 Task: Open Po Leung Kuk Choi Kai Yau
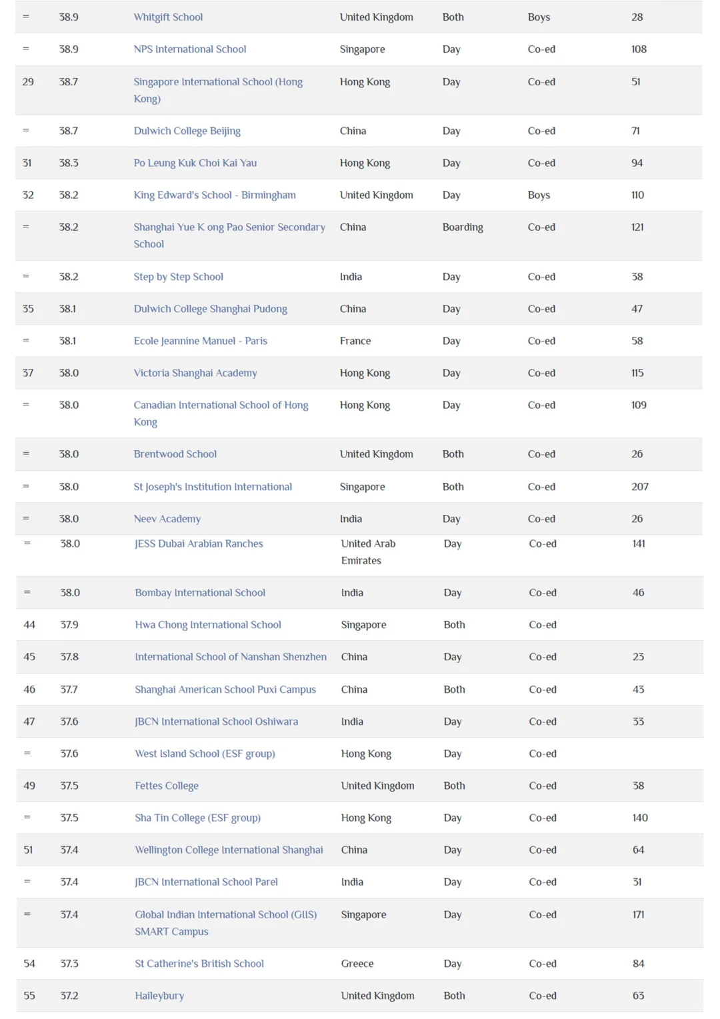[x=195, y=163]
